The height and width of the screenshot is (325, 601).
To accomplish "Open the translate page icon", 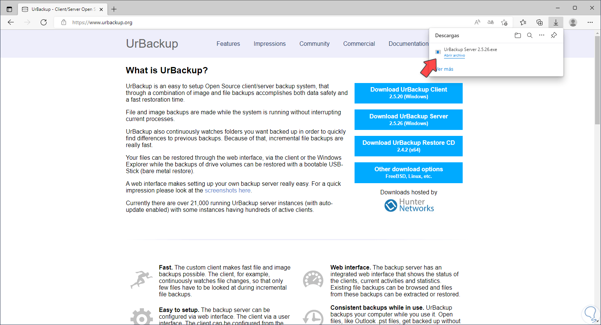I will point(491,22).
